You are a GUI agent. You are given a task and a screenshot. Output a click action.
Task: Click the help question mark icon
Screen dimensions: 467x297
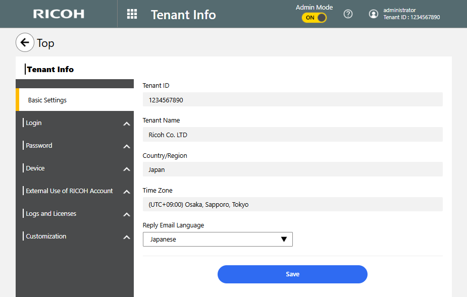pos(348,14)
